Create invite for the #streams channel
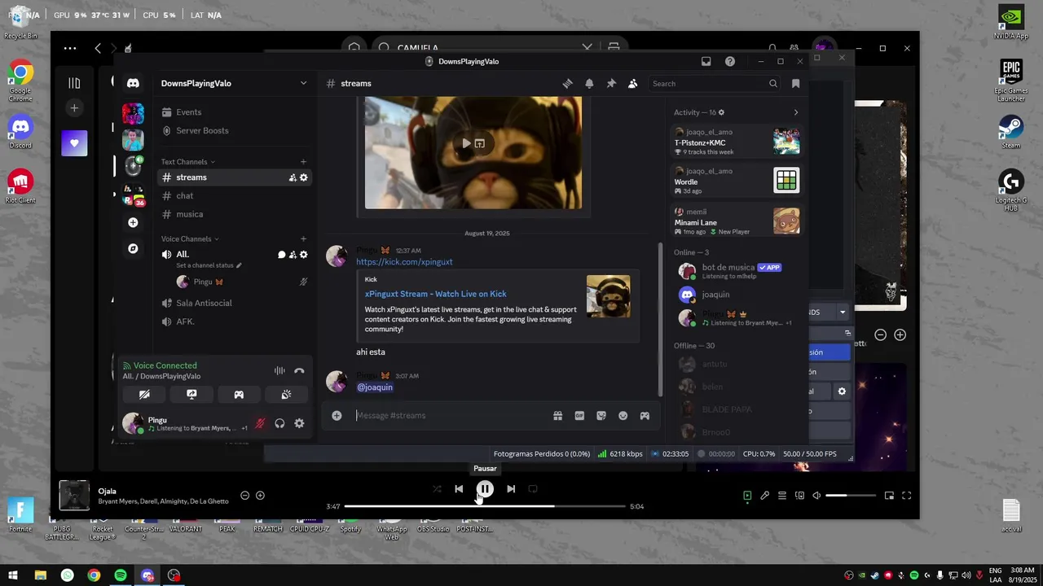1043x586 pixels. click(293, 177)
